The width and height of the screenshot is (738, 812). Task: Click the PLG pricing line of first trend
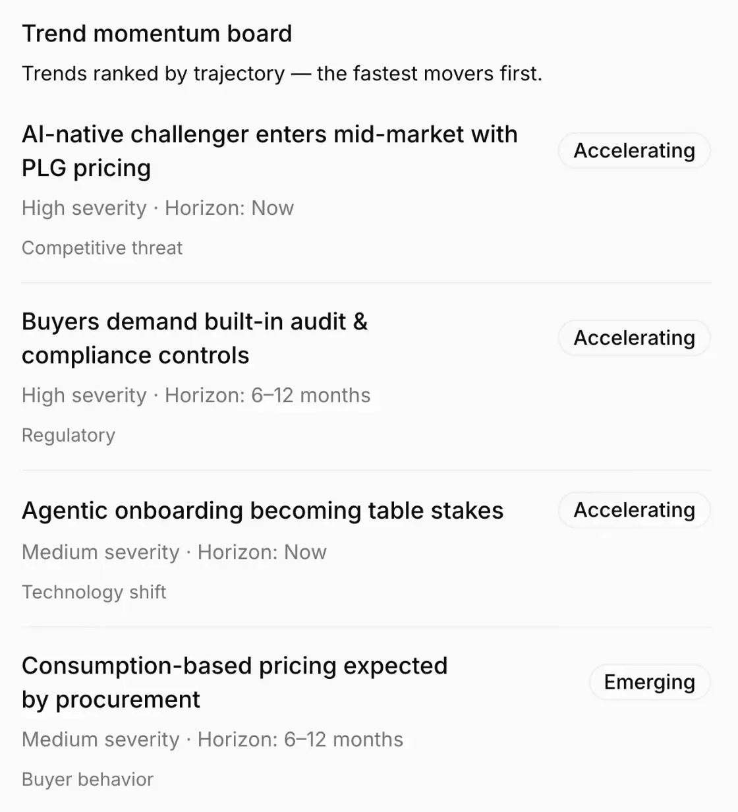point(86,168)
